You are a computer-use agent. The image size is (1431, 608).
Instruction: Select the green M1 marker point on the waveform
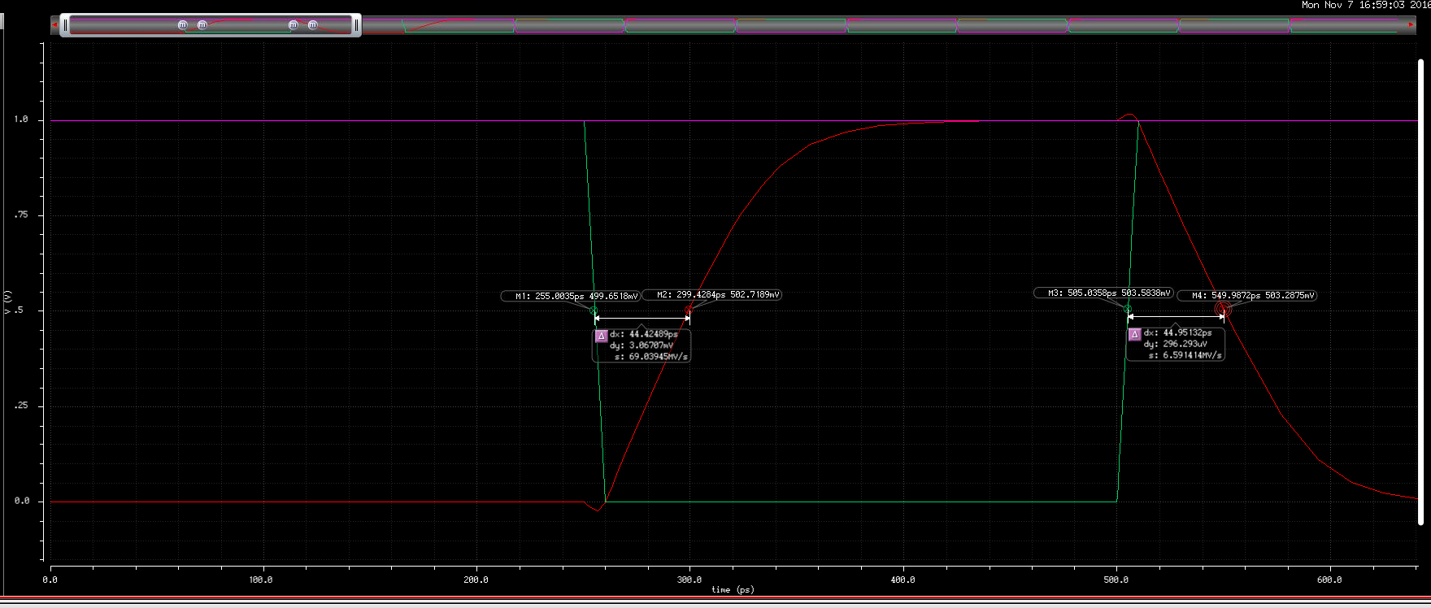pyautogui.click(x=594, y=311)
